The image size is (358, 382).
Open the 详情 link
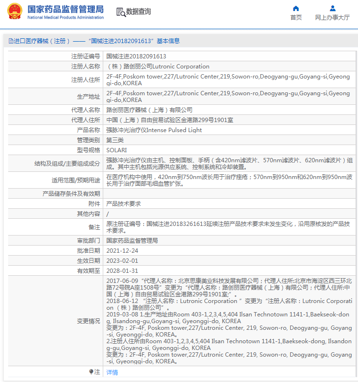tap(112, 372)
